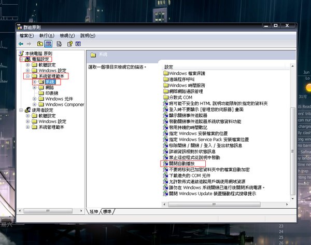The image size is (311, 245).
Task: Click the 系統管理範本 folder under 電腦設定
Action: 51,76
